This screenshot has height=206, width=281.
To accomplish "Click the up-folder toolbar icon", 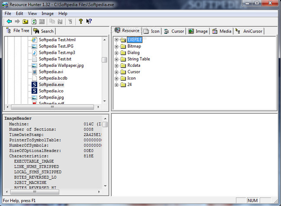I will pos(25,21).
